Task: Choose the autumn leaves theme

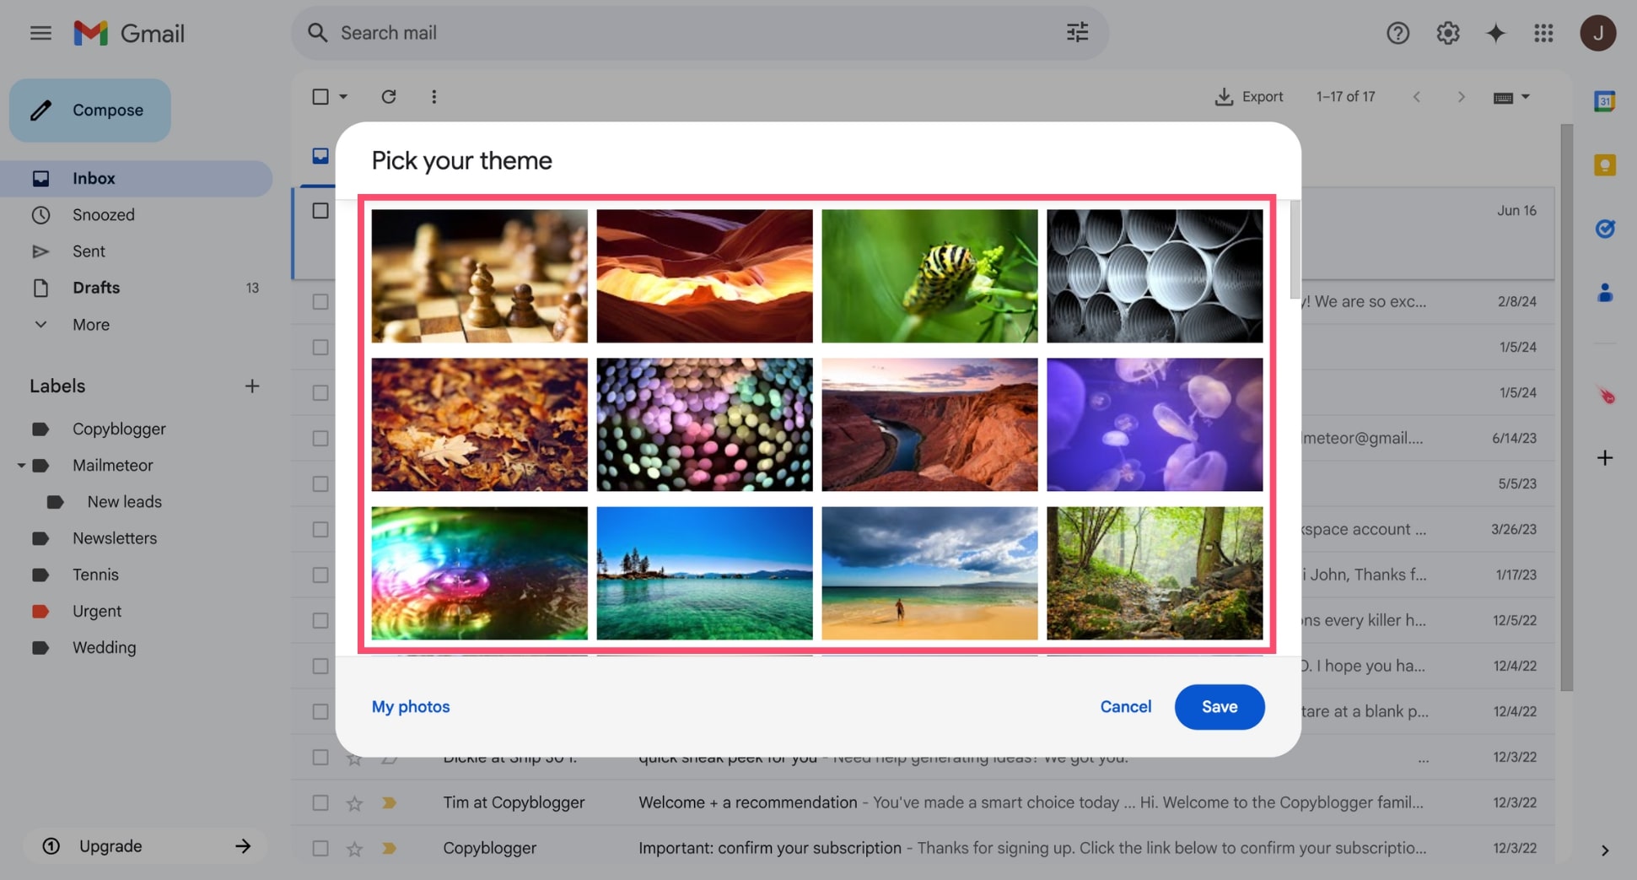Action: [x=479, y=424]
